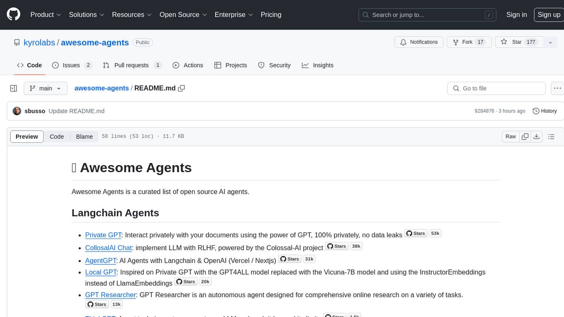This screenshot has width=564, height=317.
Task: Click Sign in
Action: tap(517, 15)
